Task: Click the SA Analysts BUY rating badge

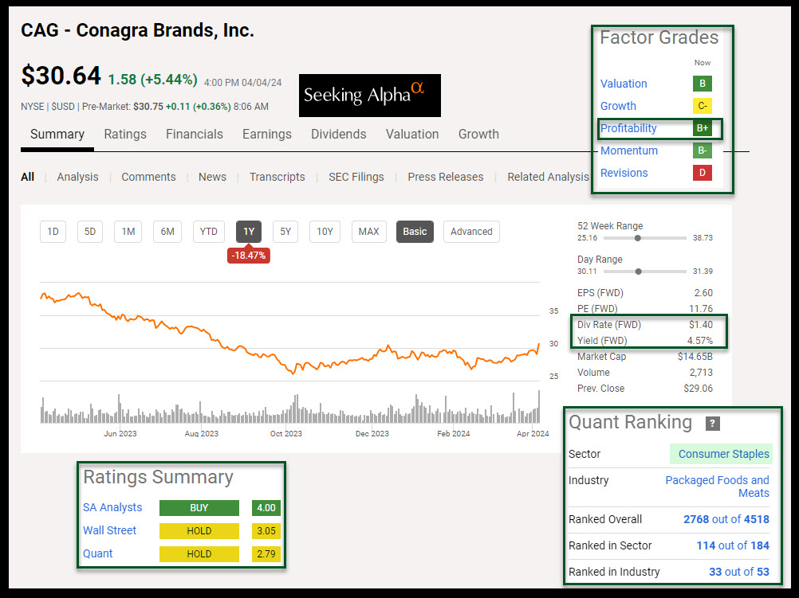Action: [199, 508]
